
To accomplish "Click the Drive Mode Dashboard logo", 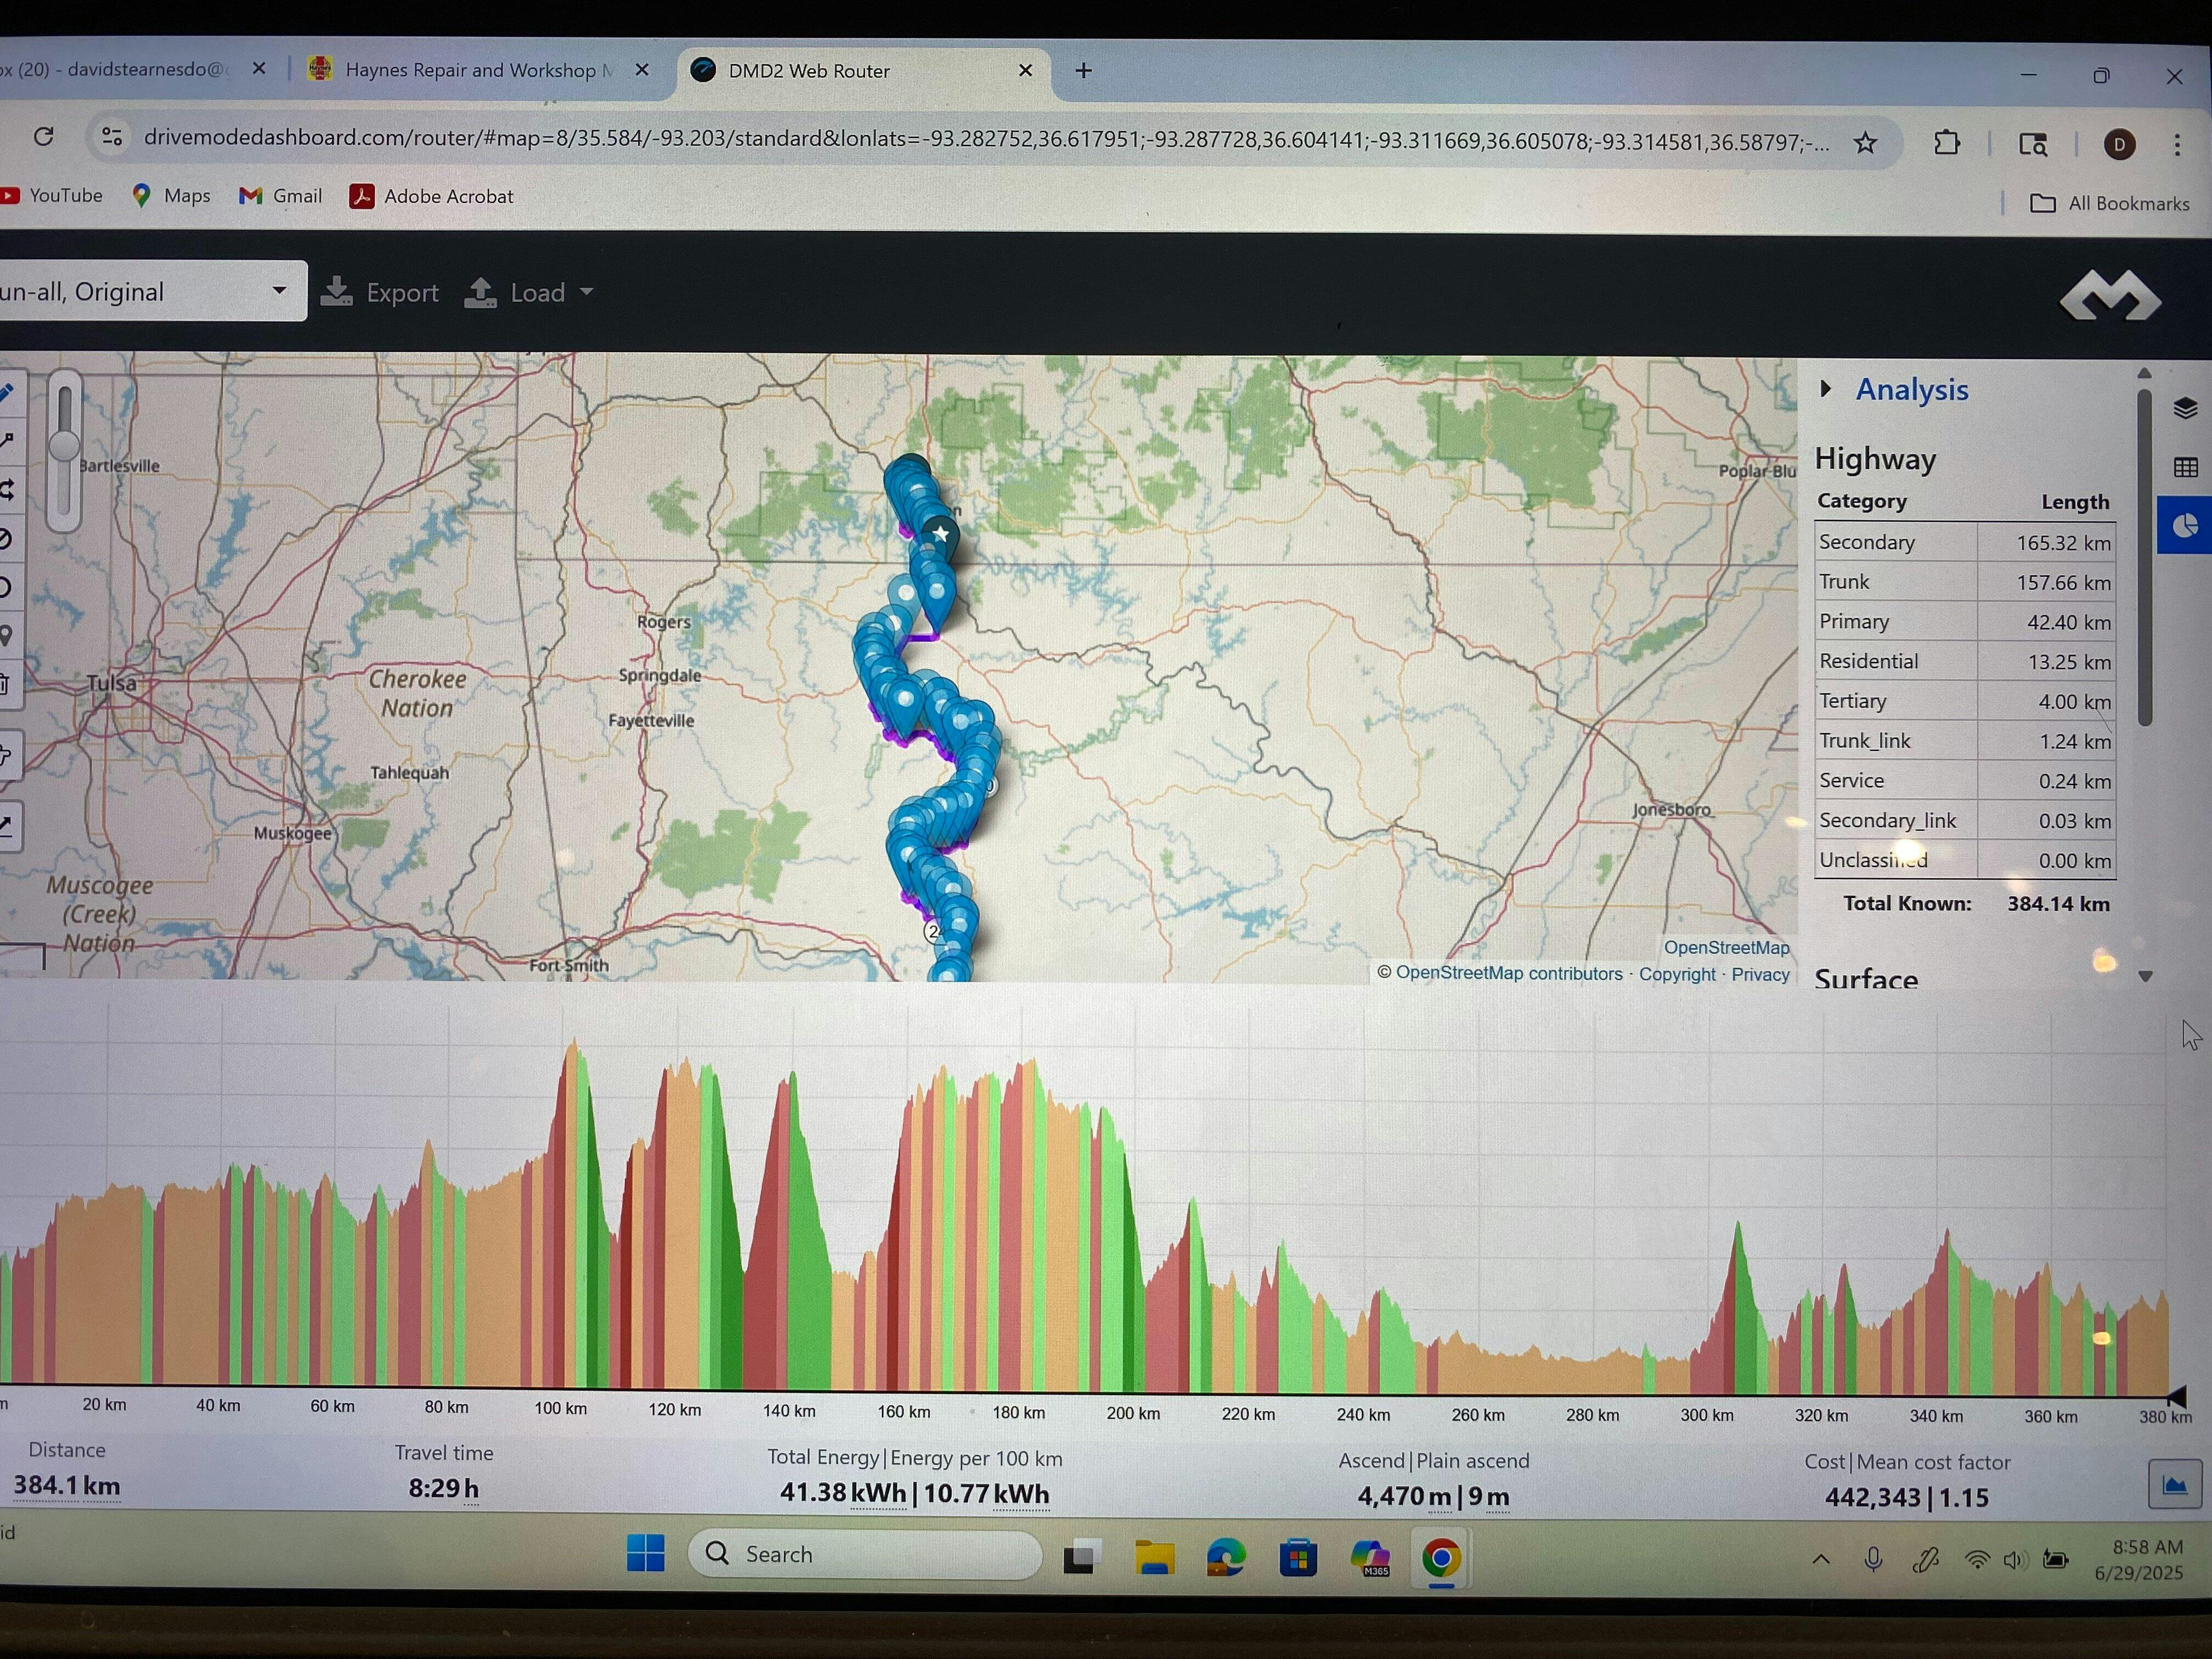I will 2110,295.
